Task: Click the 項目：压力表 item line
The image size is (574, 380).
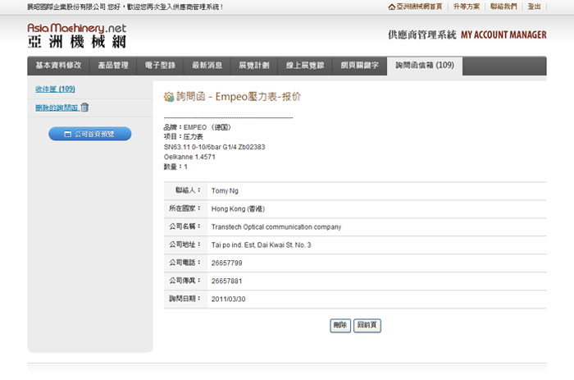Action: tap(183, 137)
